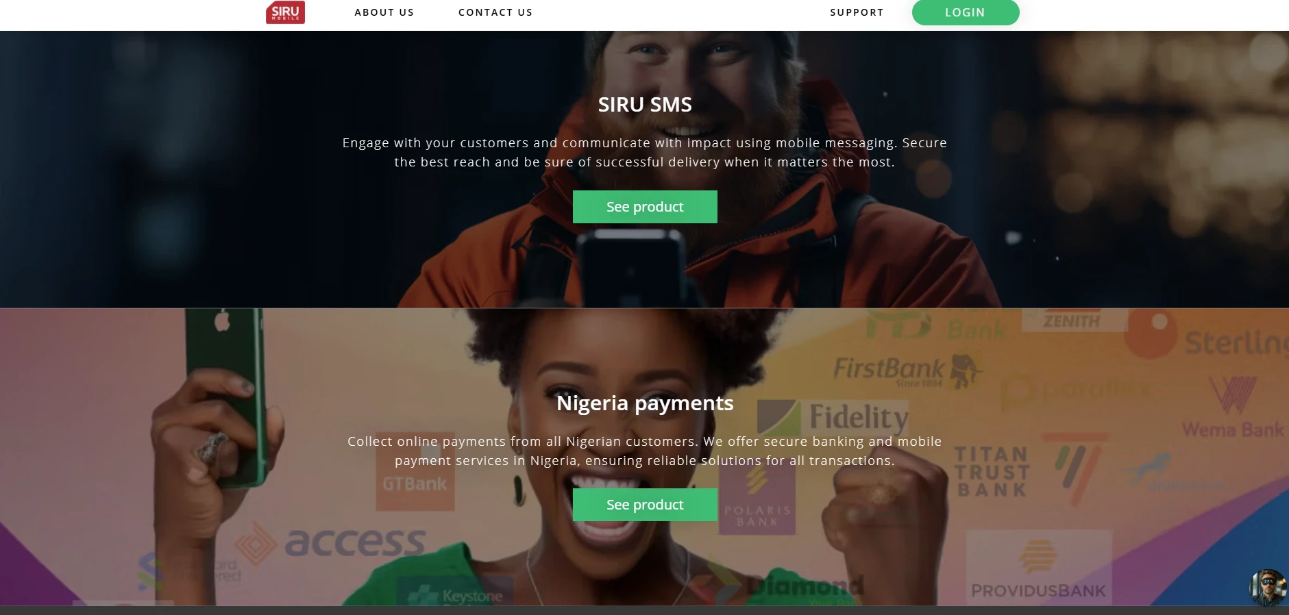Click the green Login button
Viewport: 1289px width, 615px height.
966,12
